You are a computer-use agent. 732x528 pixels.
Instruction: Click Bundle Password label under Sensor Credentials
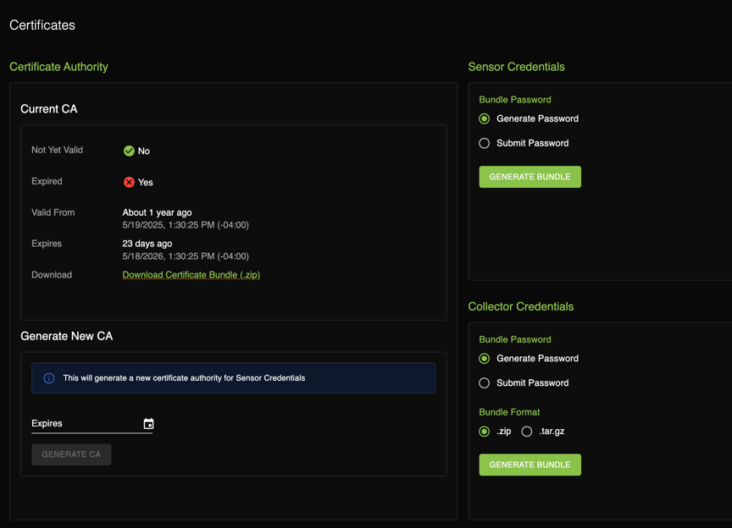(515, 99)
